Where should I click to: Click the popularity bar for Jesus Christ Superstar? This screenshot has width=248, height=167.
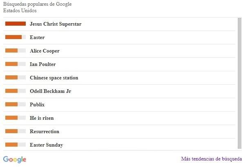pos(16,24)
